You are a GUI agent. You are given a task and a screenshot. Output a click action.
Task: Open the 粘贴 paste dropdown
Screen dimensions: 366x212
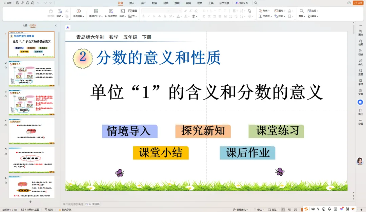pos(60,16)
